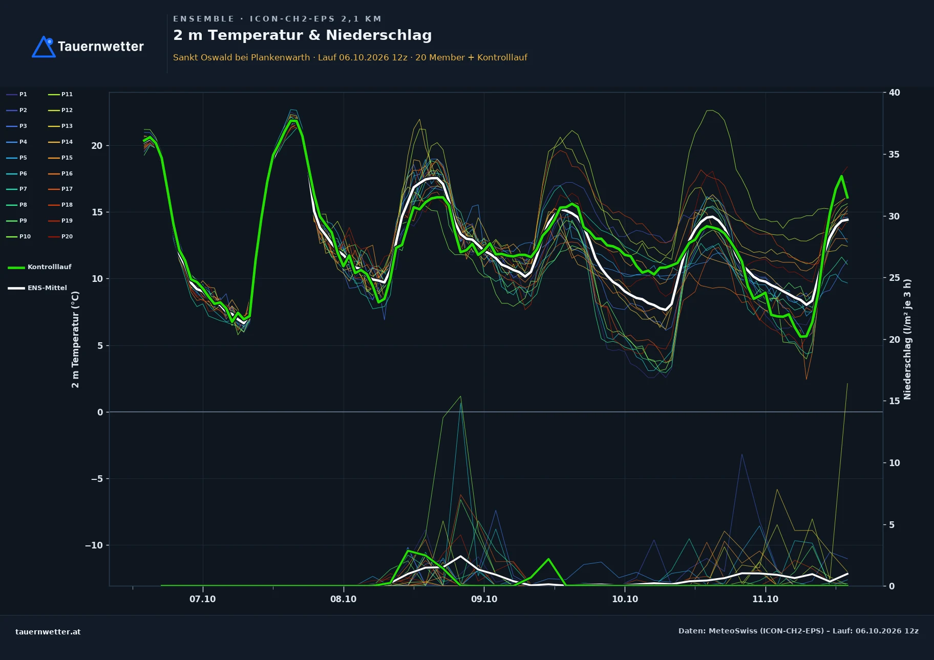Click the 07.10 date axis label

203,599
